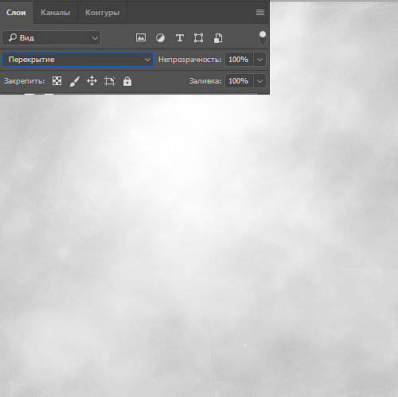The image size is (398, 397).
Task: Switch to the Контуры tab
Action: click(102, 13)
